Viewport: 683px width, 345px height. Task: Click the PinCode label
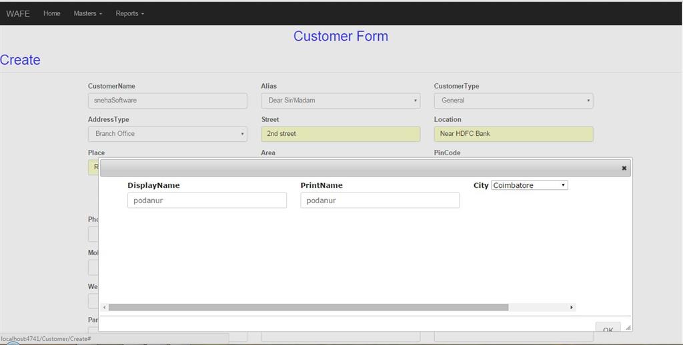tap(447, 153)
